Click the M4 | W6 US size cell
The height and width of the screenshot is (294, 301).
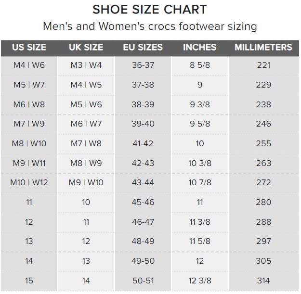[x=29, y=65]
